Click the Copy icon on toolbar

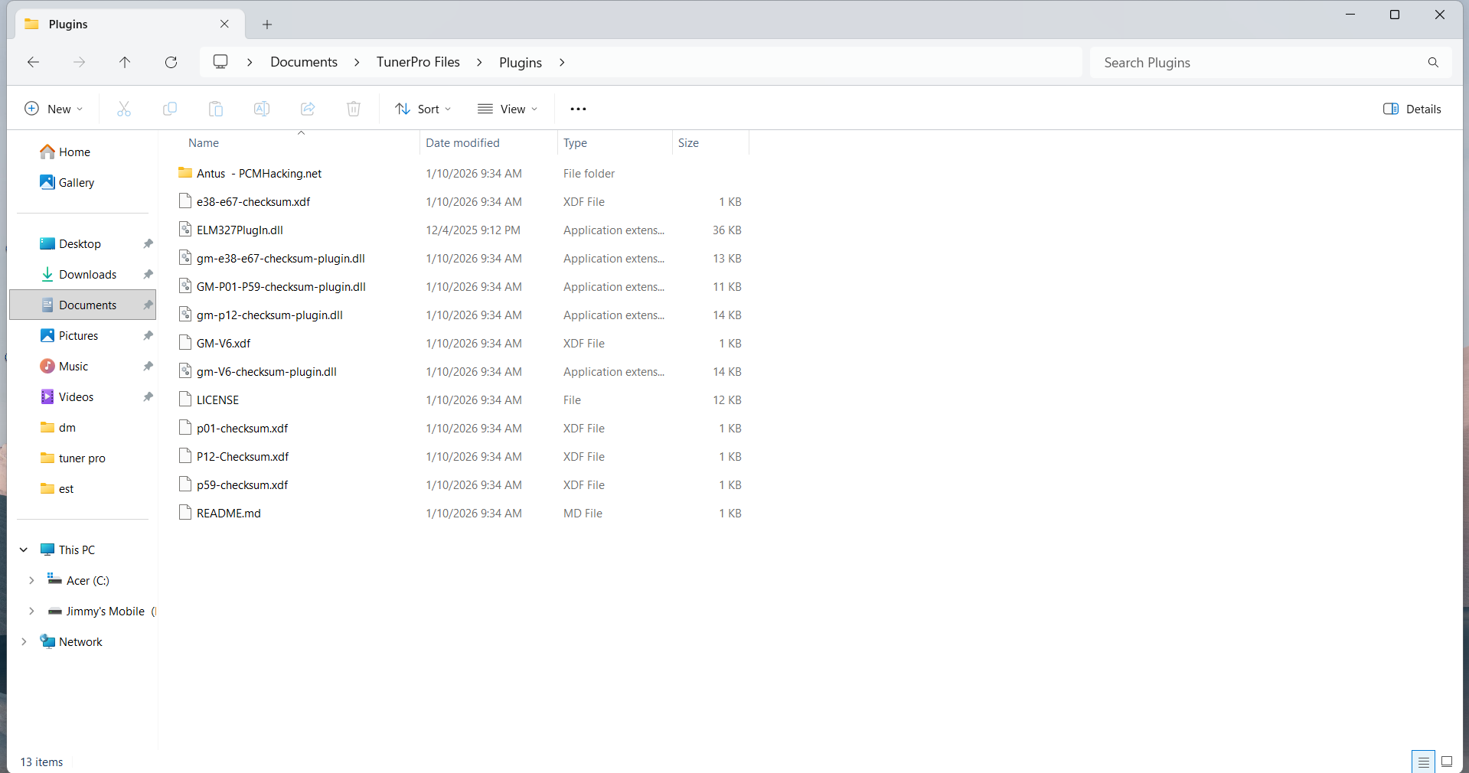pos(170,109)
